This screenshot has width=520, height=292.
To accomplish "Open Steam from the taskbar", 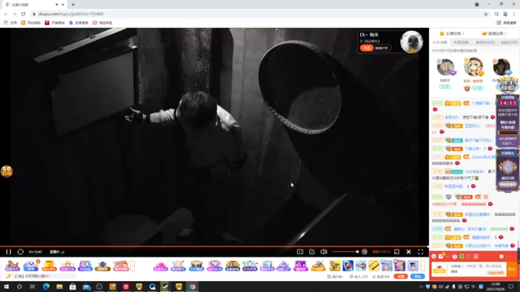I will [x=165, y=286].
